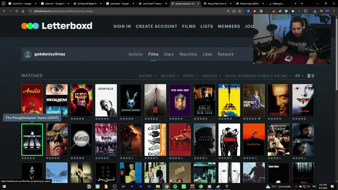Bookmark this page with the star icon
The width and height of the screenshot is (338, 190).
point(240,11)
